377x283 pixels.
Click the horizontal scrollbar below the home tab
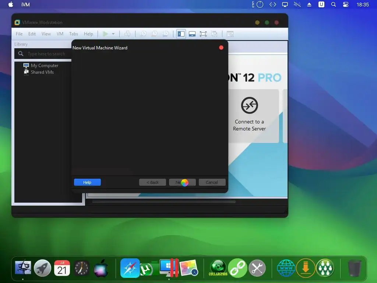(x=164, y=202)
